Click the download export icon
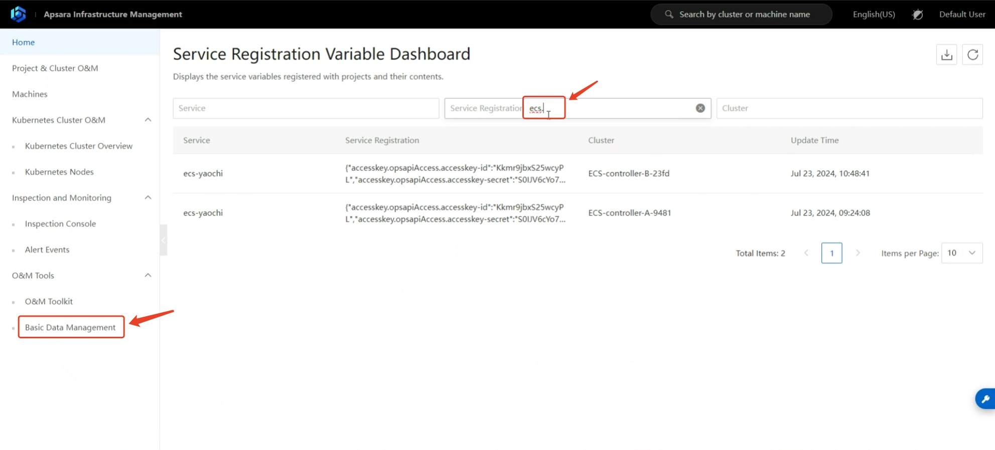Viewport: 995px width, 450px height. pyautogui.click(x=946, y=55)
